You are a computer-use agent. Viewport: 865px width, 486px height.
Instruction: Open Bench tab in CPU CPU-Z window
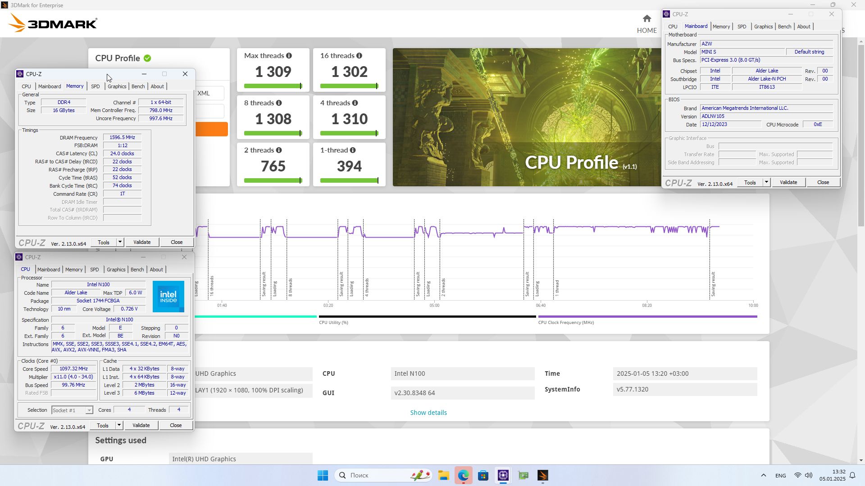pos(137,270)
